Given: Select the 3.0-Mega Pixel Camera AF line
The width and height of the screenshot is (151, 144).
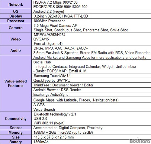Looking at the screenshot, I should (x=55, y=25).
